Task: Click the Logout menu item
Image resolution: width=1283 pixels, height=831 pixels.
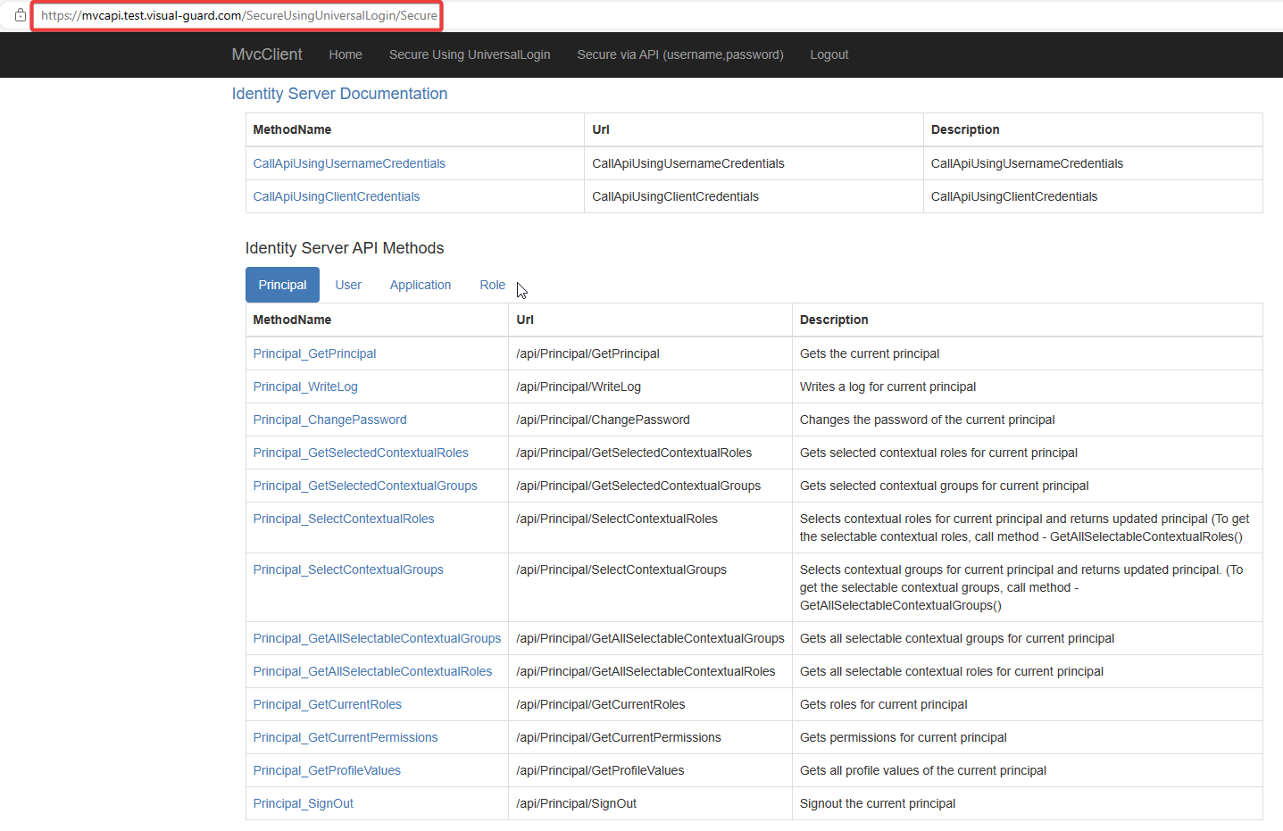Action: (x=829, y=54)
